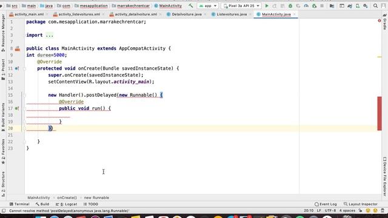Click mesapplication in the navigation breadcrumb
The width and height of the screenshot is (388, 218).
coord(93,5)
